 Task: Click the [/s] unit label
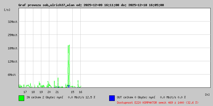(7, 10)
